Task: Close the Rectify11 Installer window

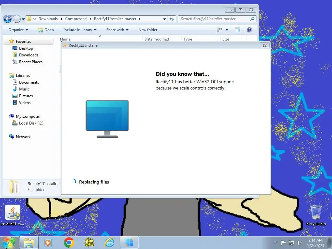Action: click(265, 45)
